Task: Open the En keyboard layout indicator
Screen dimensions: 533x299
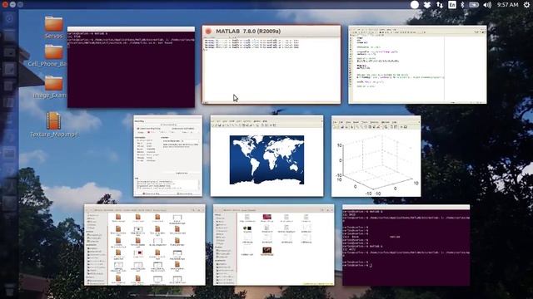Action: click(x=452, y=5)
